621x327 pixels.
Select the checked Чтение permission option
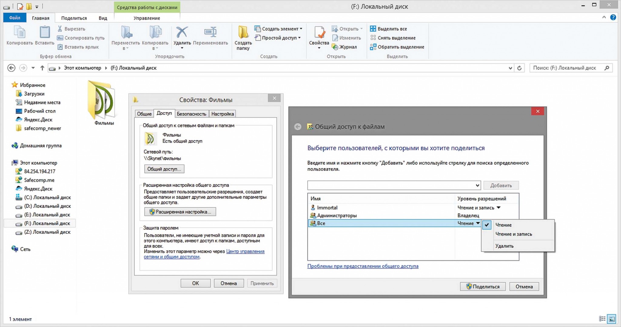pos(503,225)
